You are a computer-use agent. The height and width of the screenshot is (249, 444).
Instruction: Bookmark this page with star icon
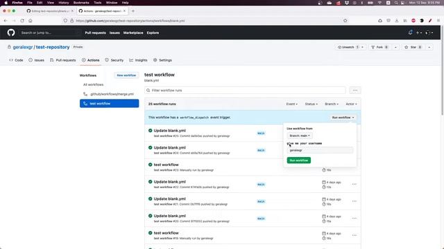[345, 21]
